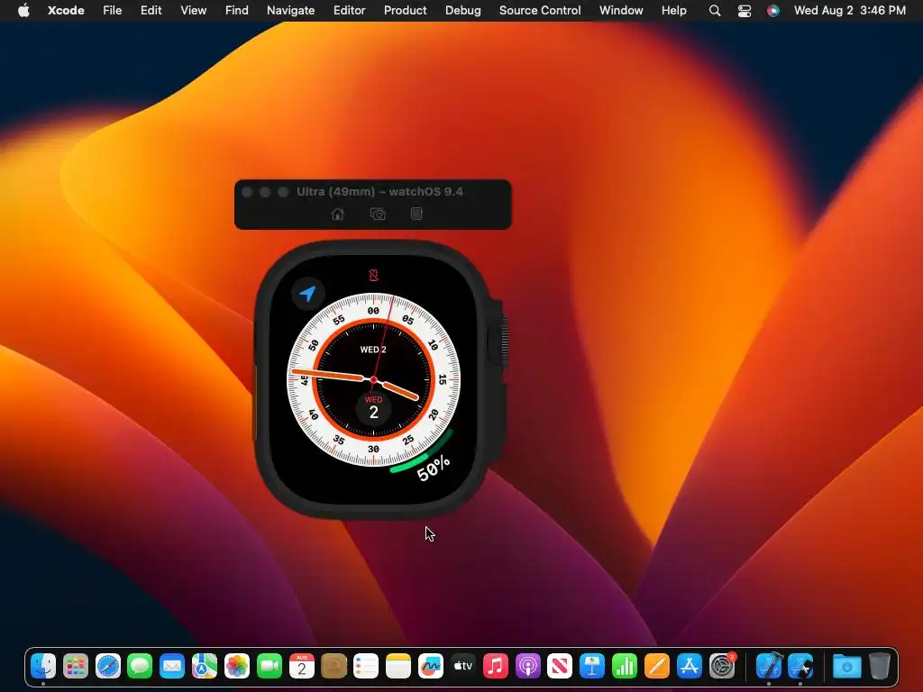Click the simulator title Ultra (49mm) – watchOS 9.4
Viewport: 923px width, 692px height.
[379, 192]
